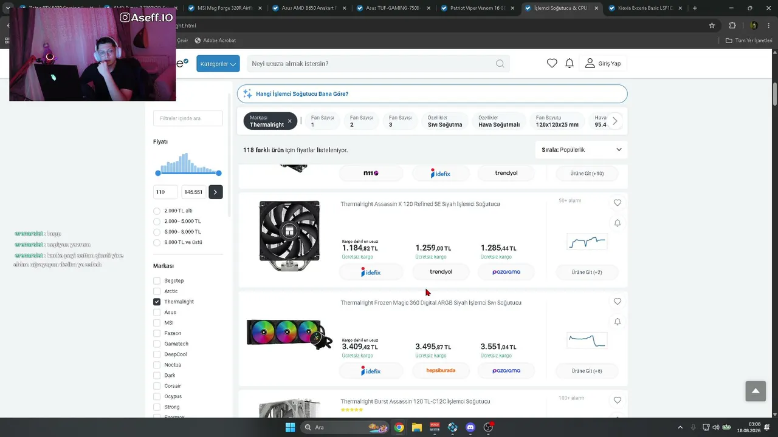The width and height of the screenshot is (778, 437).
Task: Click the search magnifier icon in the search bar
Action: click(x=500, y=64)
